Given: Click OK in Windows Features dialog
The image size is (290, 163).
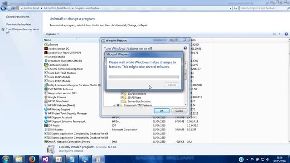Looking at the screenshot, I should [x=161, y=111].
